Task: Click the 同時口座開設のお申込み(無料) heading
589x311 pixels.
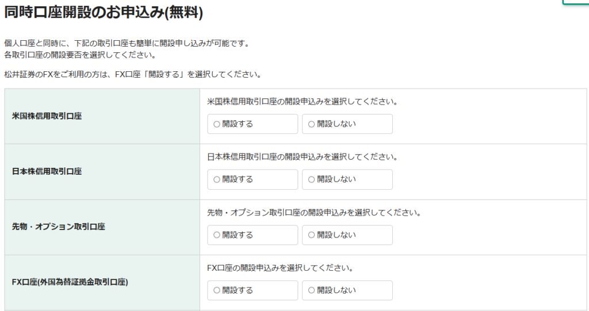Action: coord(104,12)
